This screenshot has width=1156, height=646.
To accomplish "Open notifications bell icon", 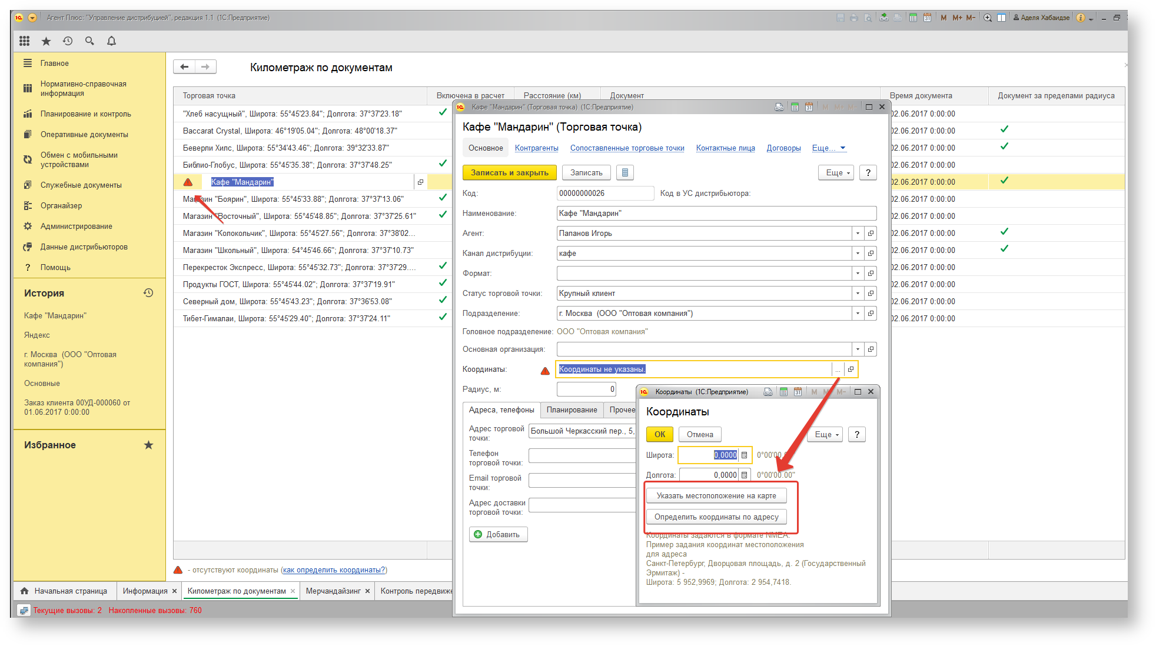I will (x=111, y=41).
